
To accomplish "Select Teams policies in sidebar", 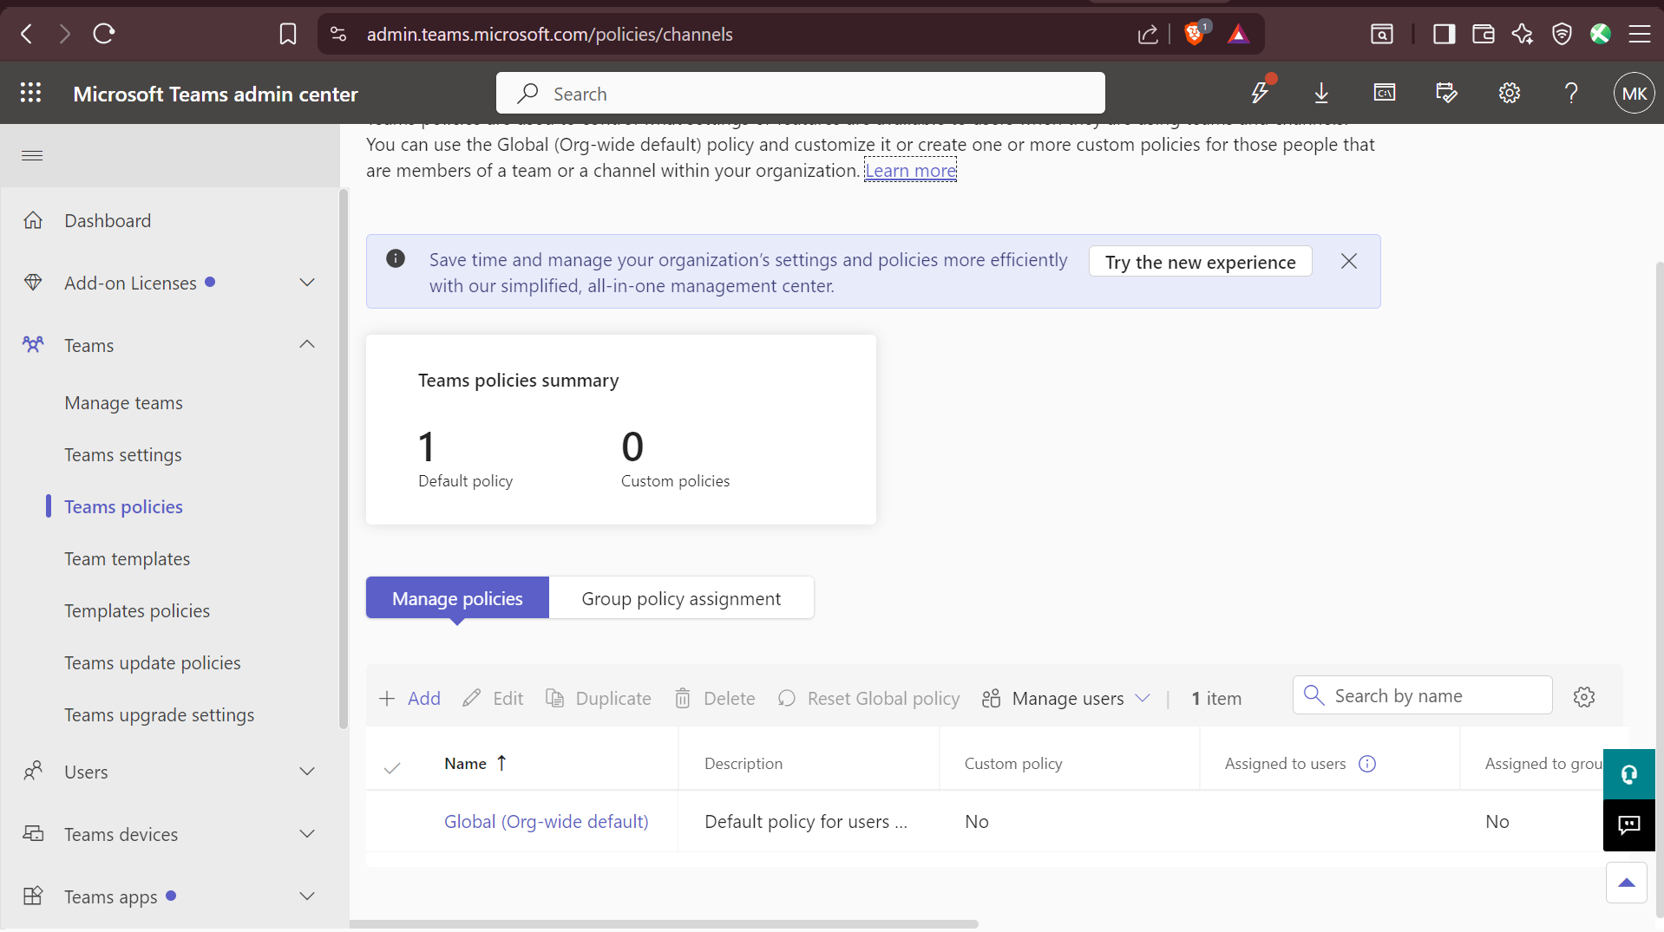I will coord(123,506).
